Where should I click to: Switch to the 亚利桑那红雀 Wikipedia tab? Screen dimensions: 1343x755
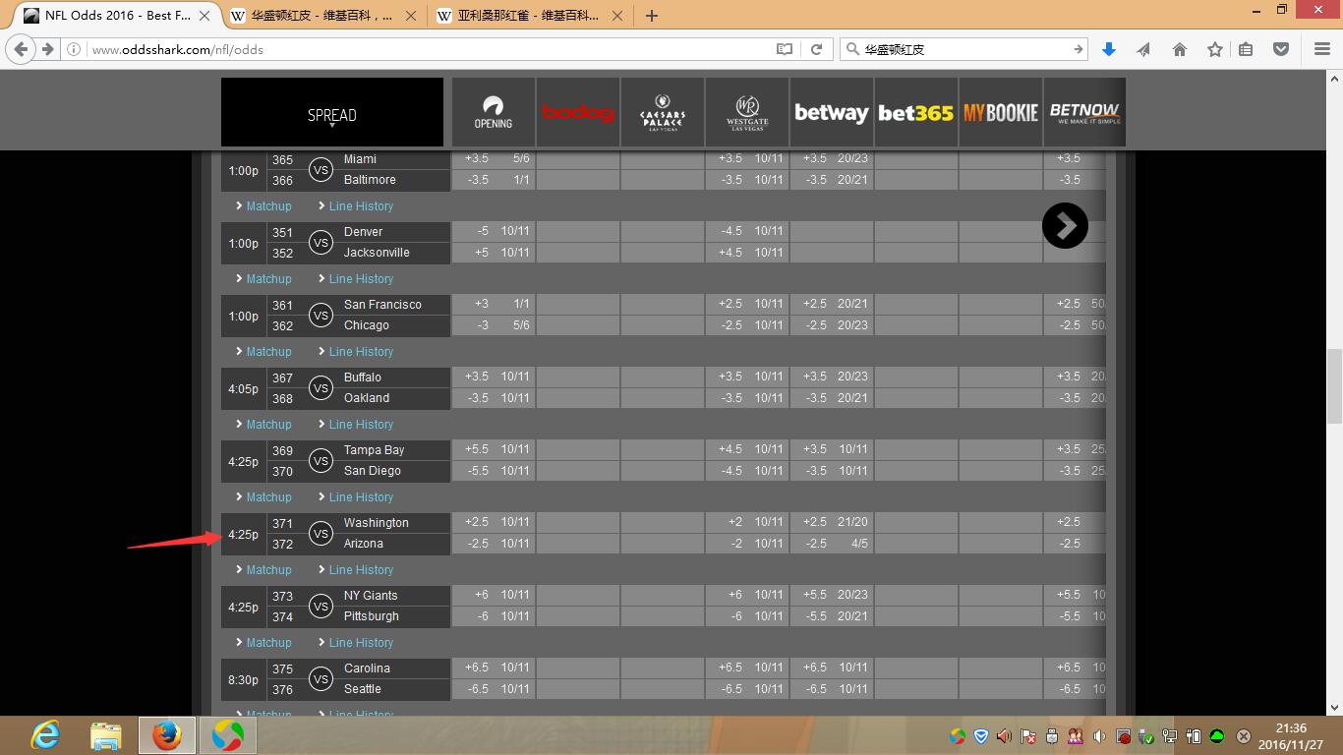529,16
